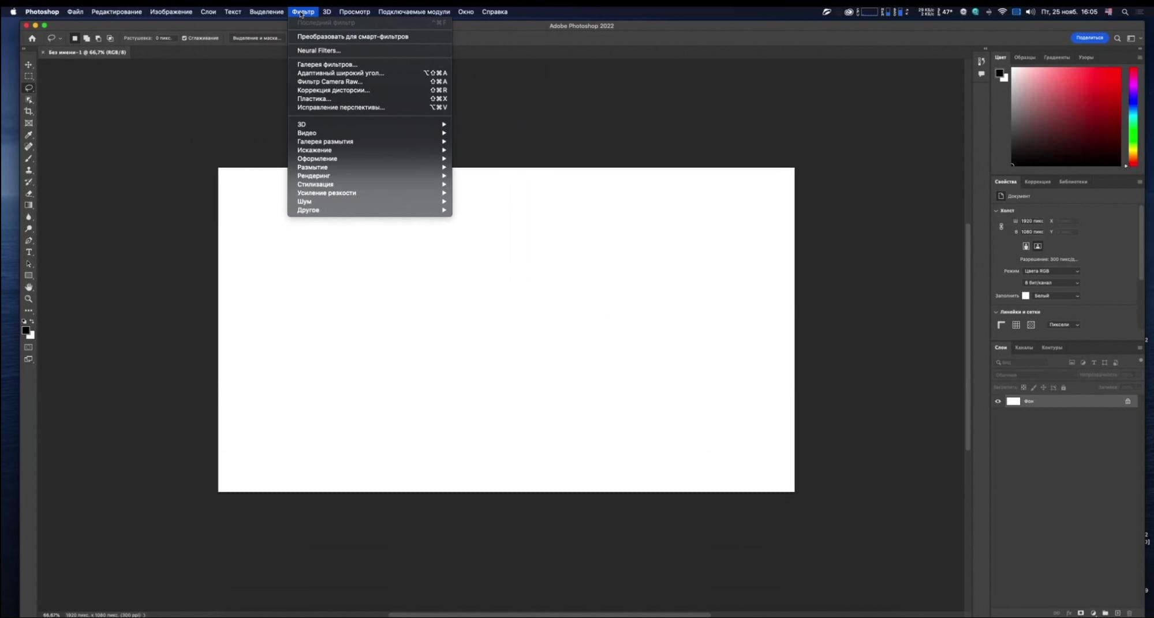Click the Поделиться button

1089,38
